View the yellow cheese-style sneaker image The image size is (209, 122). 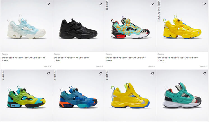point(182,27)
